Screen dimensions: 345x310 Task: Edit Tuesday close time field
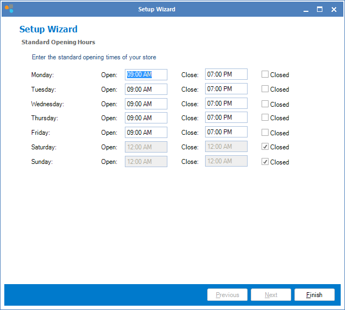pyautogui.click(x=226, y=89)
